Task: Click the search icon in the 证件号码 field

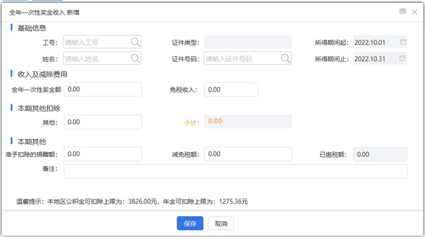Action: 285,59
